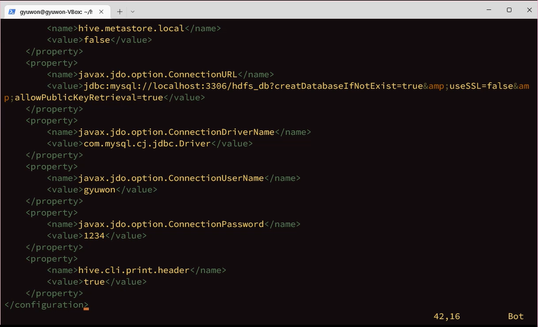Select the gyuwon@gyuwon-VBox terminal tab
538x327 pixels.
(57, 12)
